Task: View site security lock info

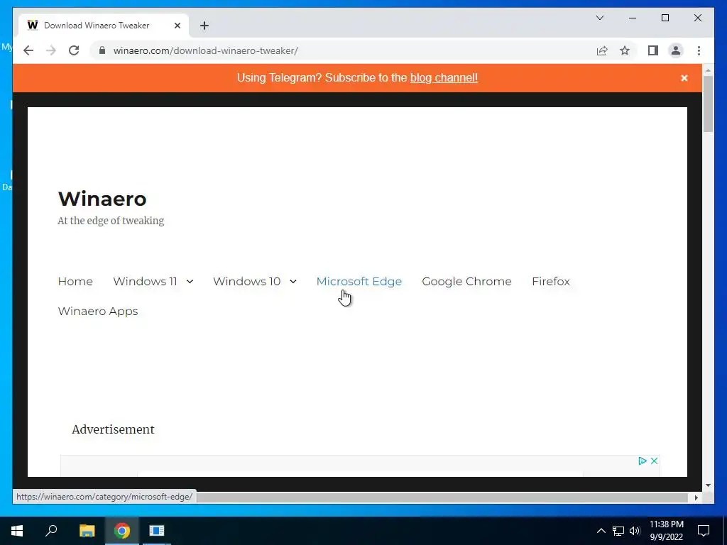Action: pos(102,50)
